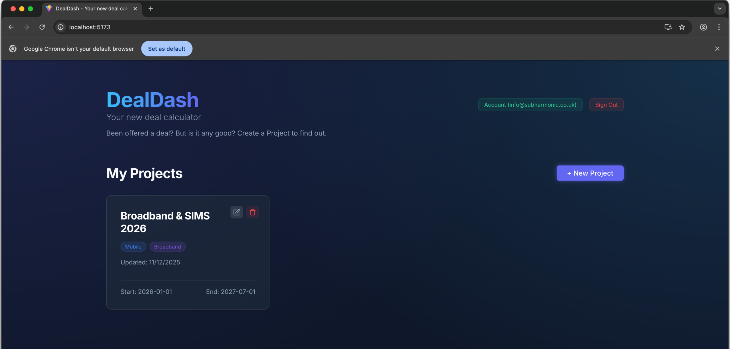730x349 pixels.
Task: Open Chrome three-dot menu
Action: pyautogui.click(x=719, y=27)
